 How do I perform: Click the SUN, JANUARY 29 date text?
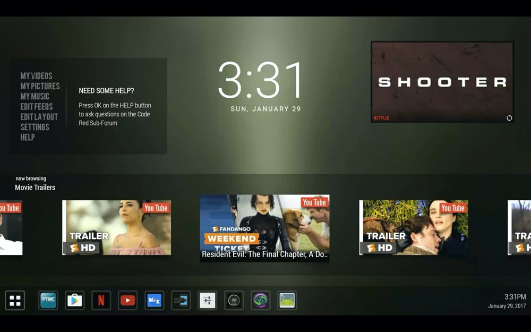(x=266, y=109)
